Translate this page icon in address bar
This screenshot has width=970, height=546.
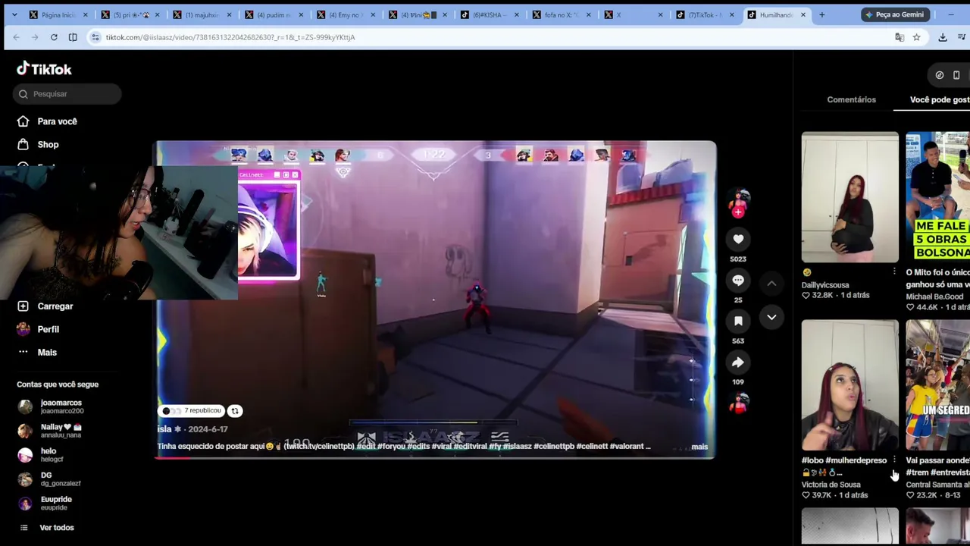900,37
